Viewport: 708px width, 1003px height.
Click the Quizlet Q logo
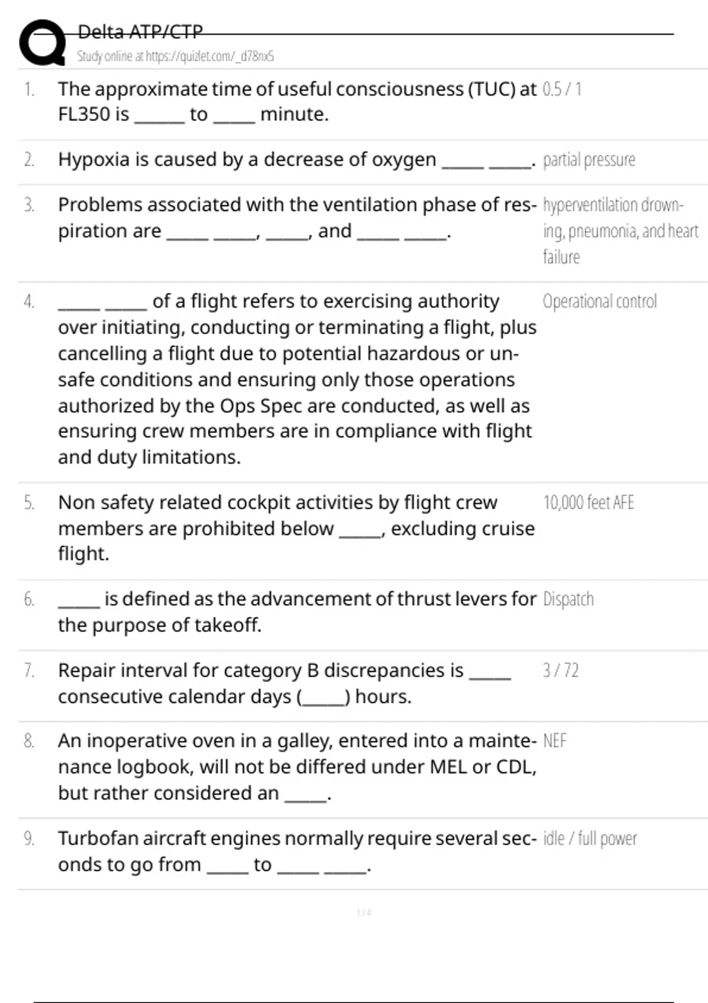click(42, 42)
